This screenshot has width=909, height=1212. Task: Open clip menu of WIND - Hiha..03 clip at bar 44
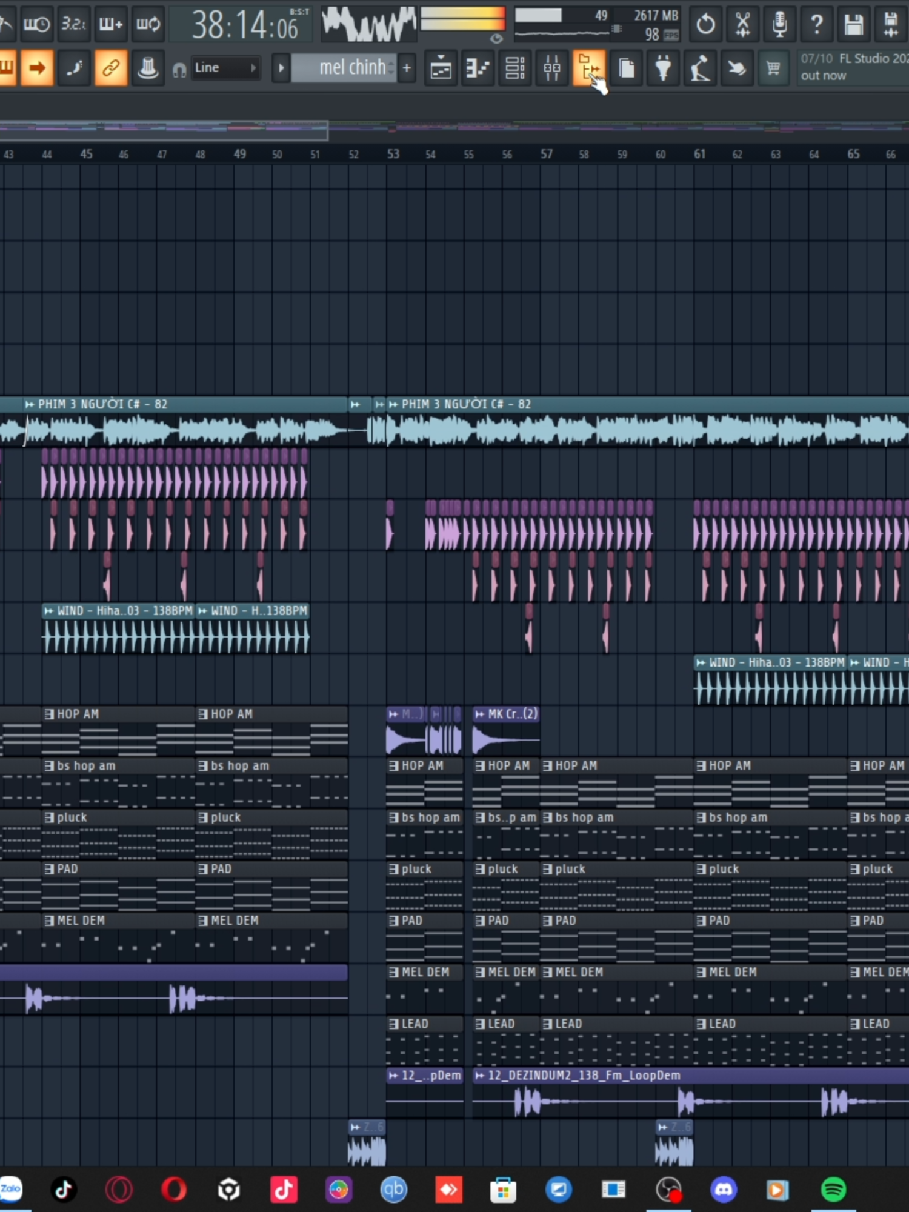pos(48,611)
